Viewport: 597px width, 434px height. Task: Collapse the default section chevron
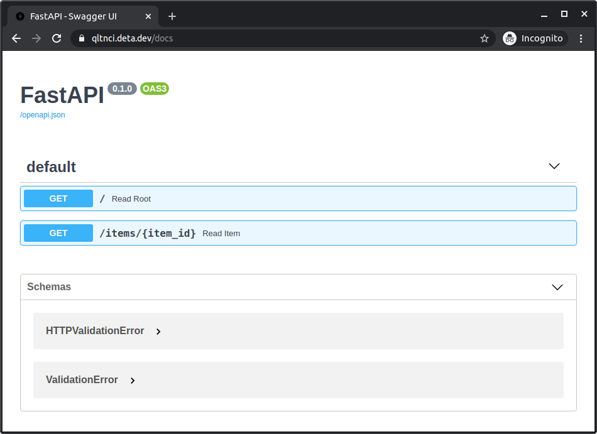[554, 166]
